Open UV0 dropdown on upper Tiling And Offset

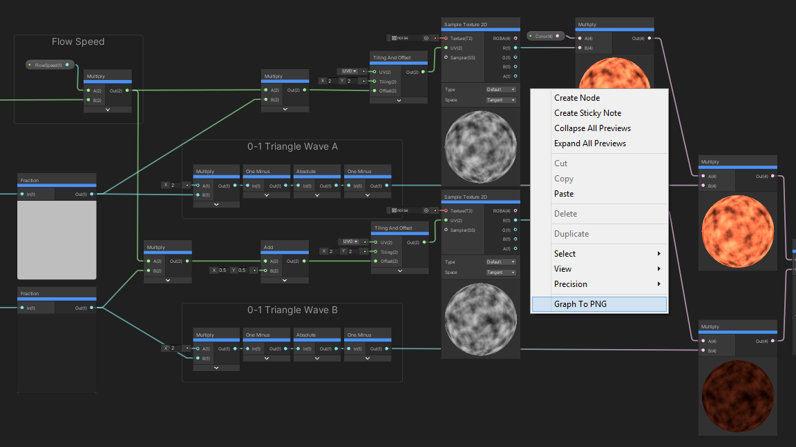(349, 71)
